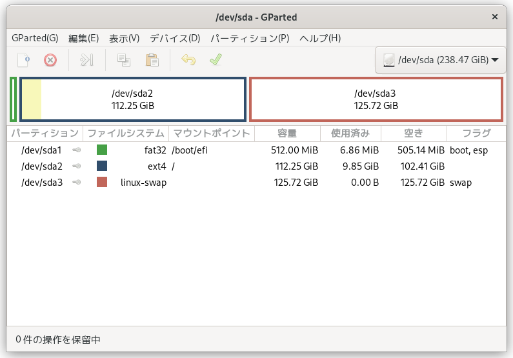513x358 pixels.
Task: Open the 編集(E) menu
Action: (83, 38)
